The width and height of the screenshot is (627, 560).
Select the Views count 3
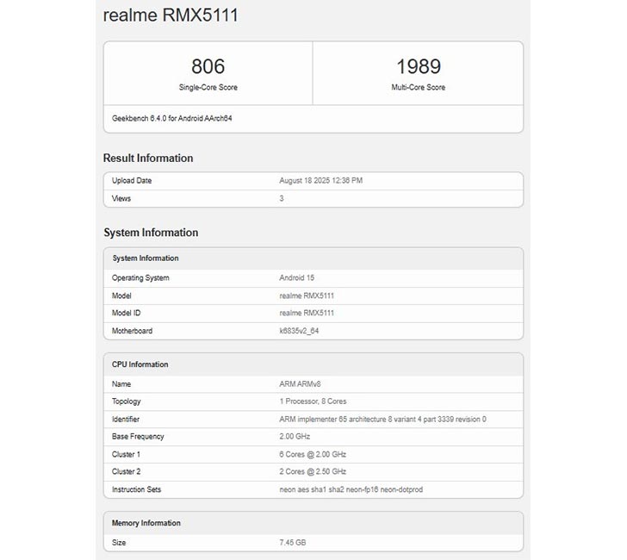[x=282, y=198]
